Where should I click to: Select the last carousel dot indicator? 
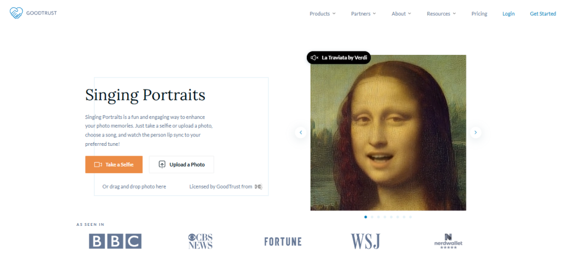[x=410, y=217]
